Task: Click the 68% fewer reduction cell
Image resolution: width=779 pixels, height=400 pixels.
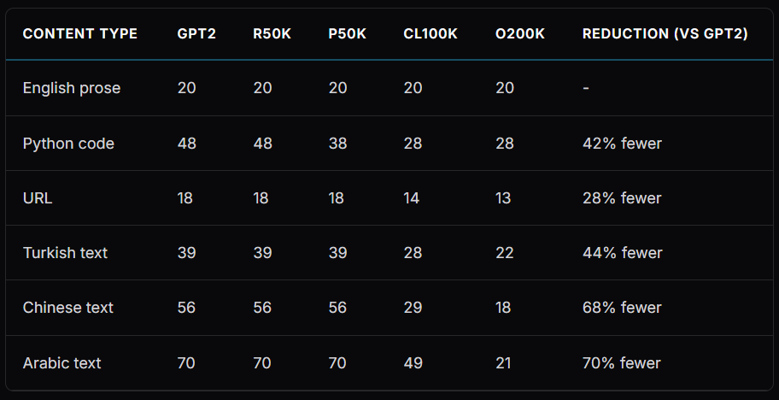Action: click(x=622, y=308)
